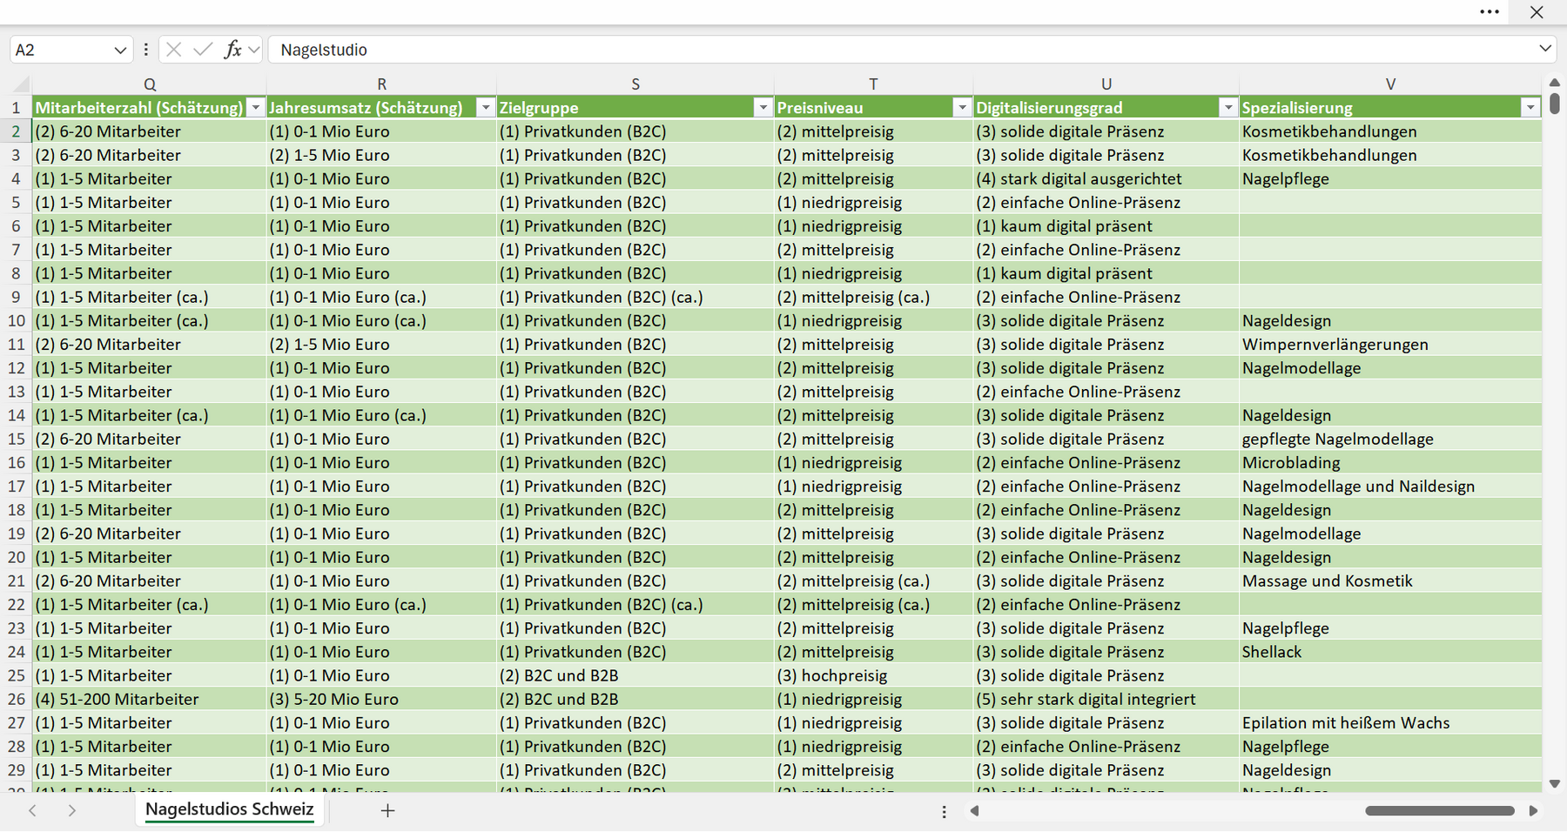
Task: Click cell 'Massage und Kosmetik'
Action: coord(1390,580)
